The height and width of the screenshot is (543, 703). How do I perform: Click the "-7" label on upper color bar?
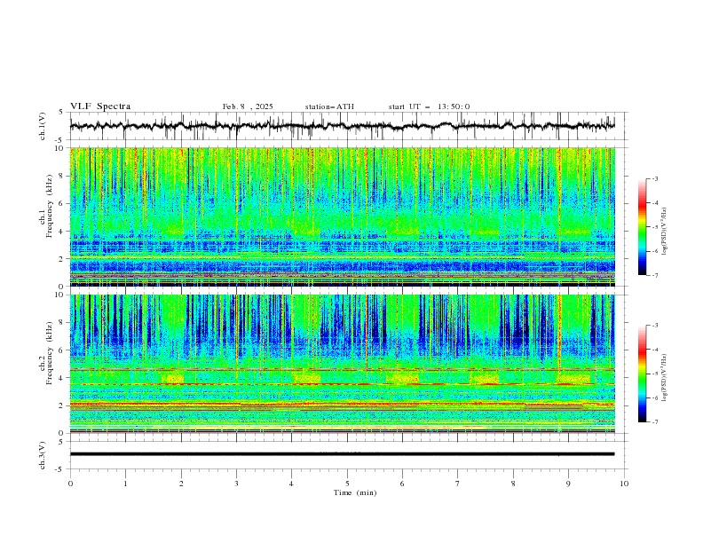pos(654,275)
